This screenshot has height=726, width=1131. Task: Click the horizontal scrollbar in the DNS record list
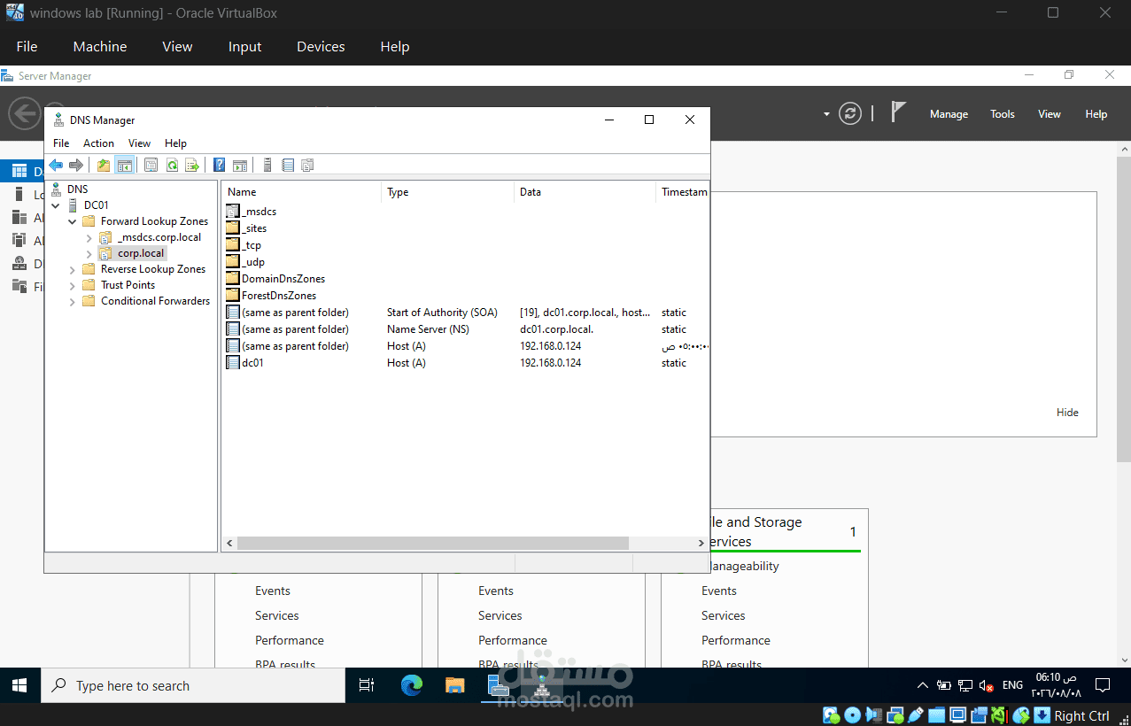click(x=433, y=543)
